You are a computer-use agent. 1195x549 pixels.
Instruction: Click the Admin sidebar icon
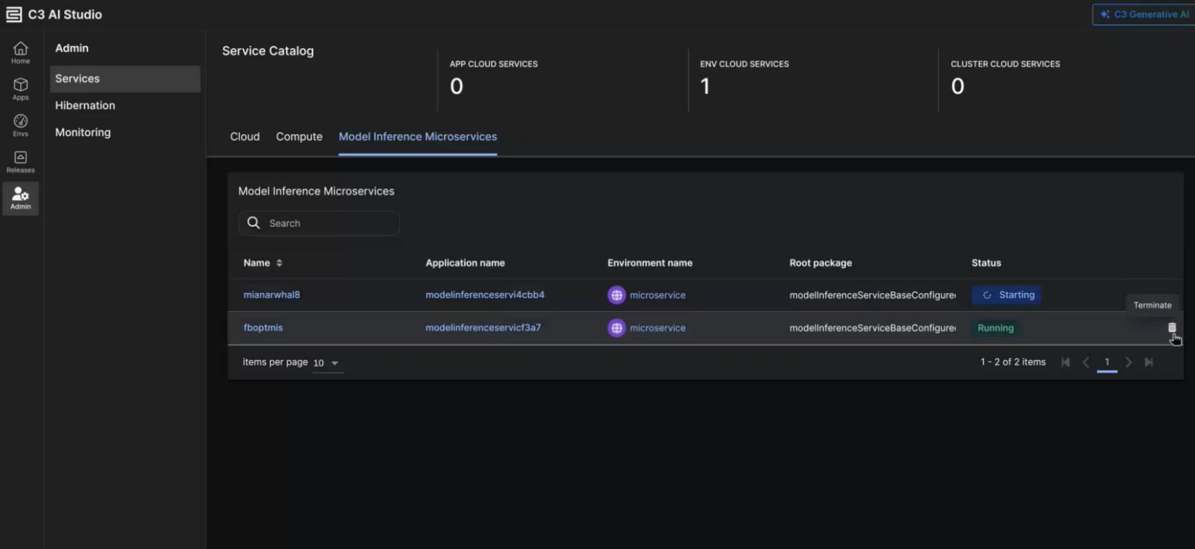coord(21,198)
